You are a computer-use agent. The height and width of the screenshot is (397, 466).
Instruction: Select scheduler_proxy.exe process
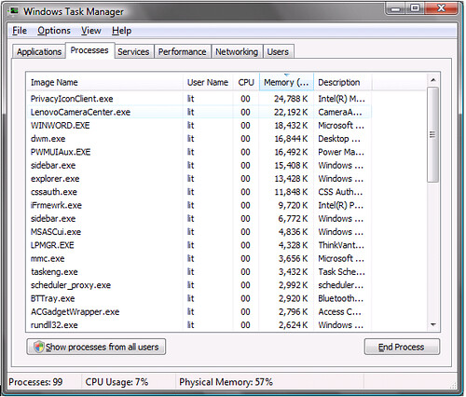[199, 285]
